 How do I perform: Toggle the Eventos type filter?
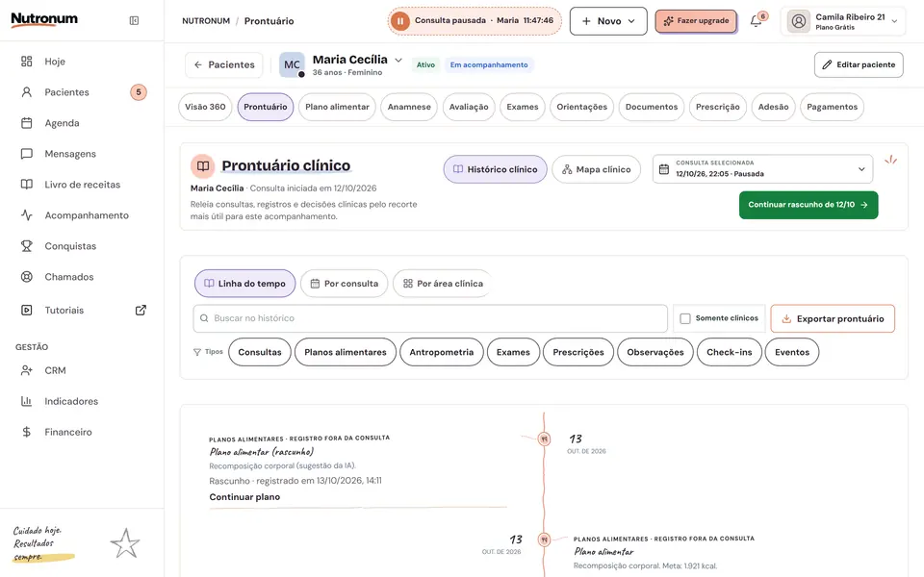(x=792, y=352)
